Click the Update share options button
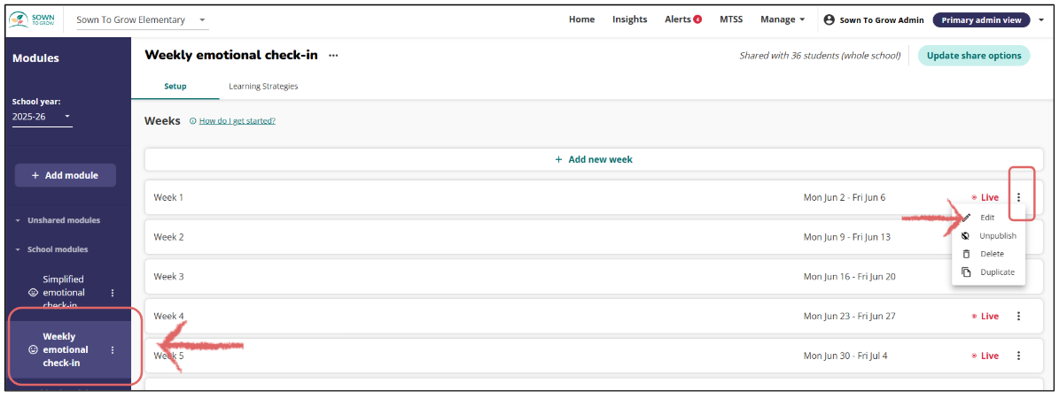The image size is (1059, 398). [973, 56]
